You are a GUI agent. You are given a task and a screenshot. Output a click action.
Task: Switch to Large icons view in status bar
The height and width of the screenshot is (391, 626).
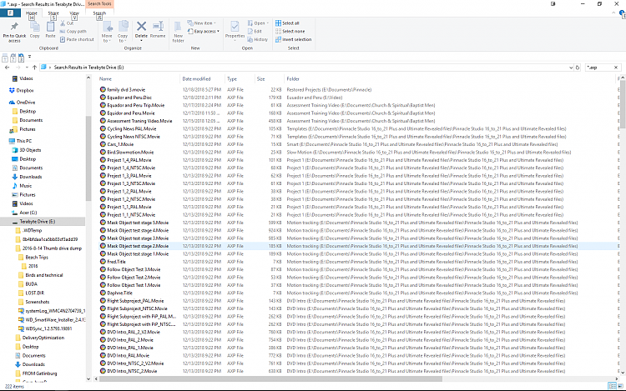(620, 386)
